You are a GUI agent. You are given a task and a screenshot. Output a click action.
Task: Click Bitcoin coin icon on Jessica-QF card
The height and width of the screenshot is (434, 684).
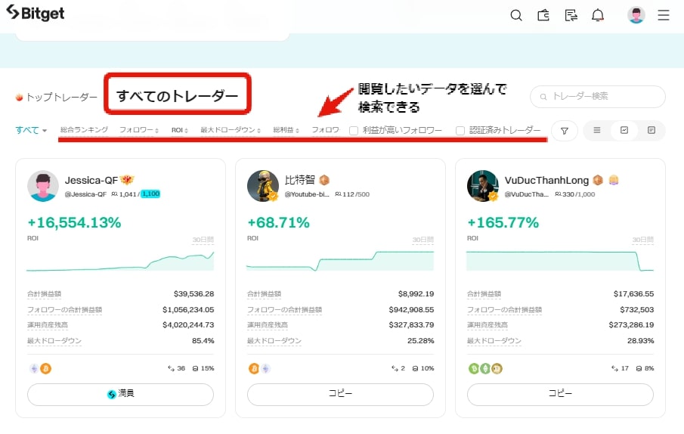click(x=46, y=368)
